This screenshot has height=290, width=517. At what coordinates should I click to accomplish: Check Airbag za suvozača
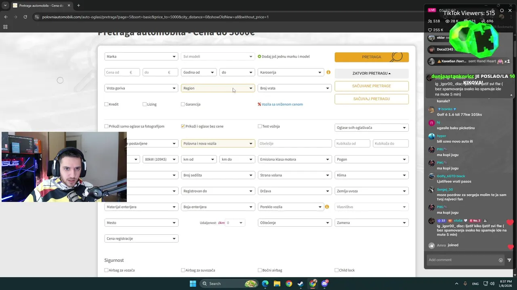point(183,270)
